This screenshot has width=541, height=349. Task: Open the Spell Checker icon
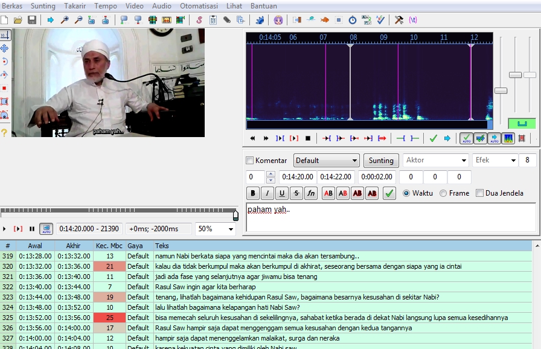pos(380,20)
